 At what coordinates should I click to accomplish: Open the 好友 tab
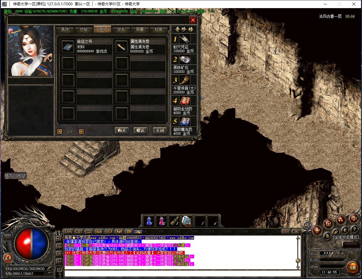121,29
